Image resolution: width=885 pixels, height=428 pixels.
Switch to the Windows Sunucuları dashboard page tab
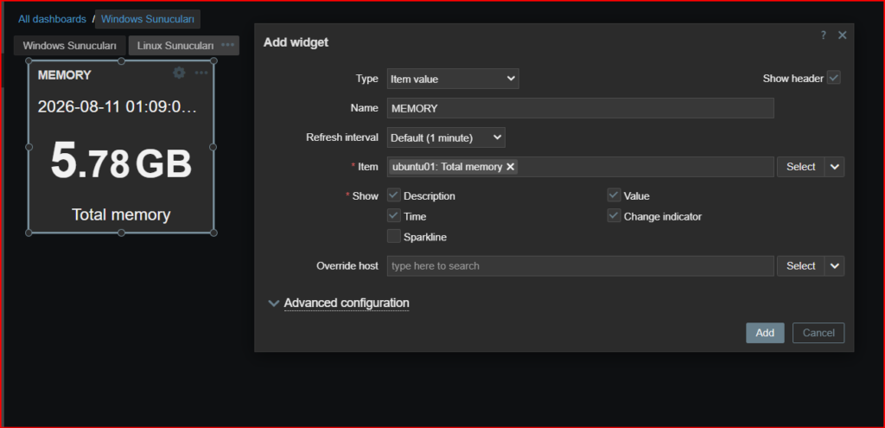pyautogui.click(x=69, y=46)
